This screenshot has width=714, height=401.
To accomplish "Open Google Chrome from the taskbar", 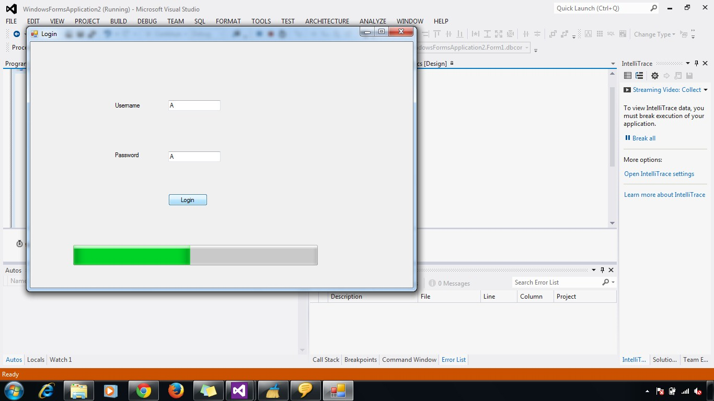I will pos(143,390).
